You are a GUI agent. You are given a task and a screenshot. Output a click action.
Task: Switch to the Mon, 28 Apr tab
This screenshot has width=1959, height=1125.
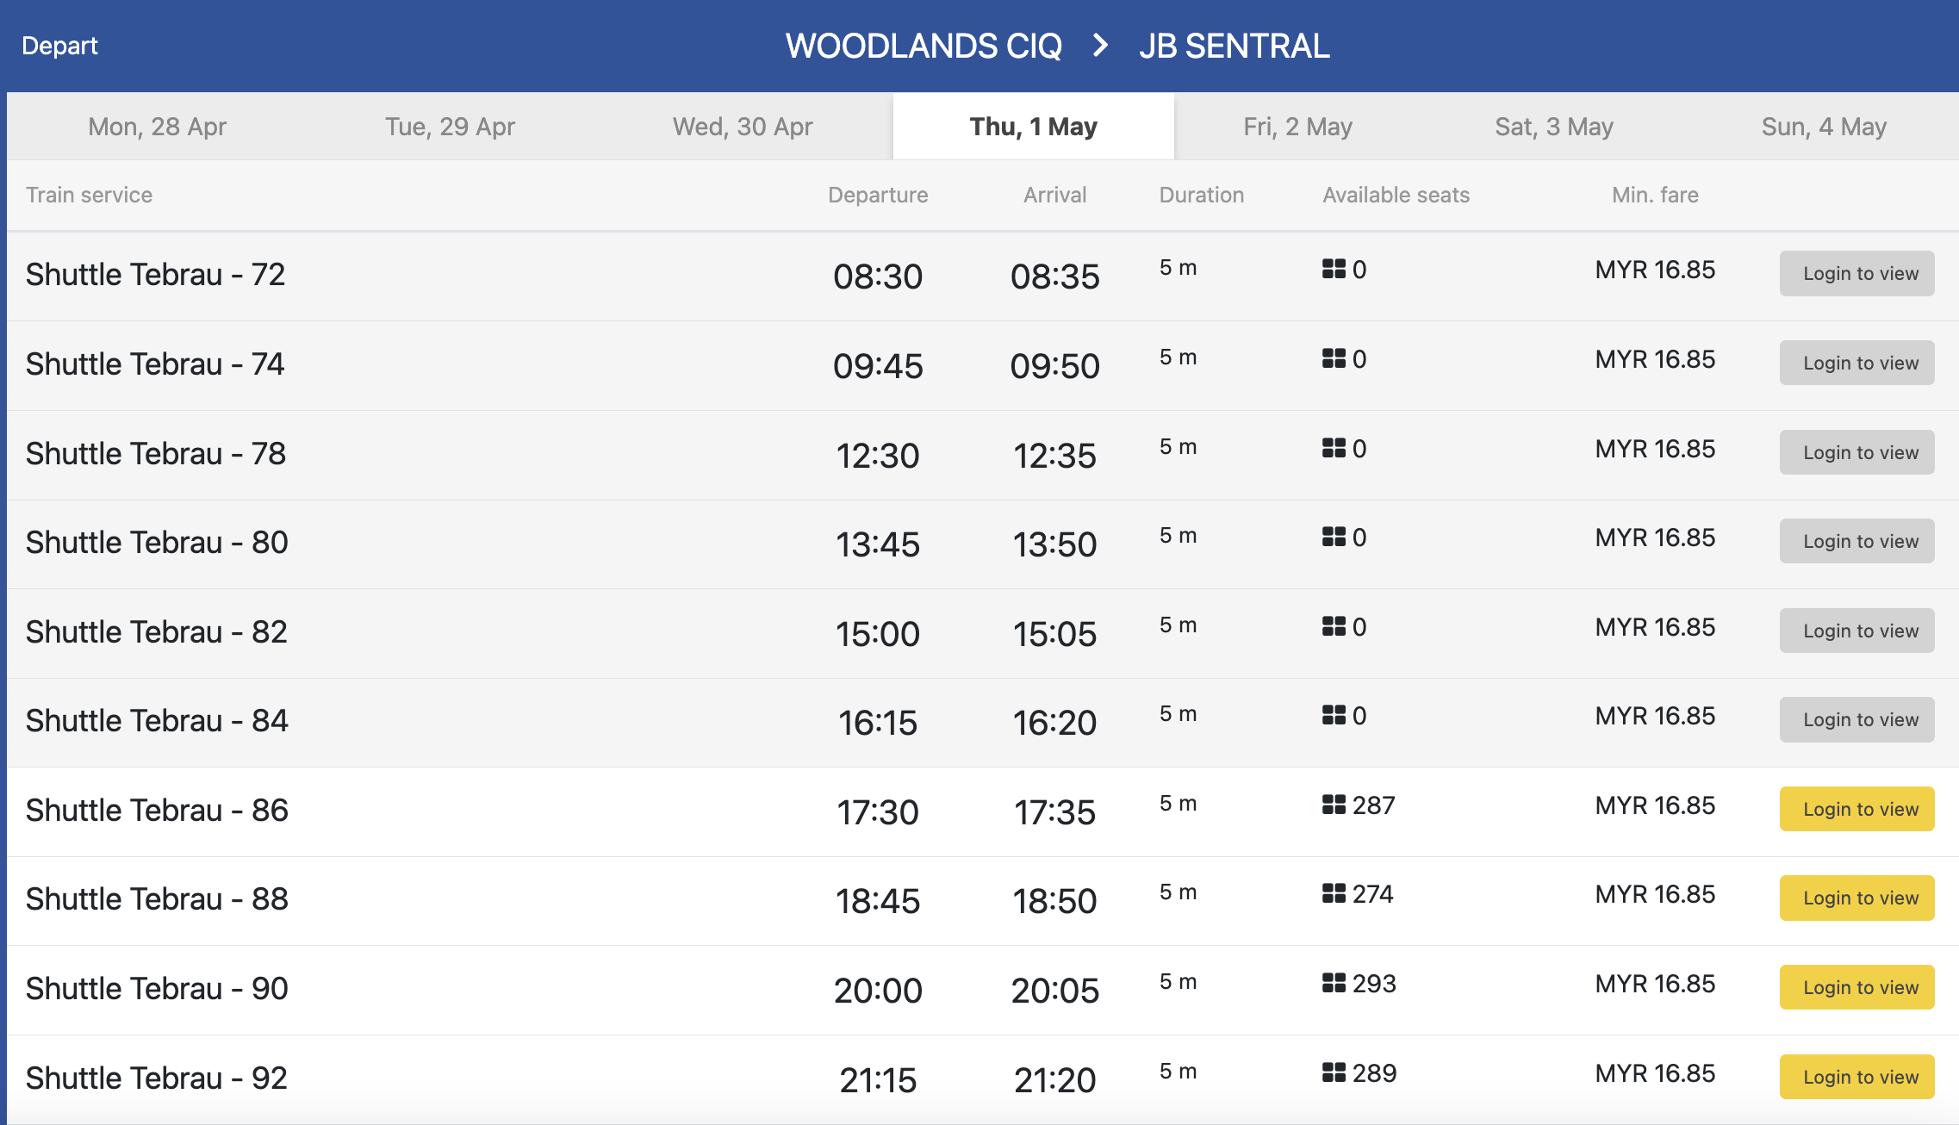(157, 127)
